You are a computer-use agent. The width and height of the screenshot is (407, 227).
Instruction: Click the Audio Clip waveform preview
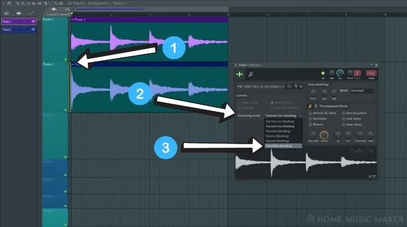306,163
